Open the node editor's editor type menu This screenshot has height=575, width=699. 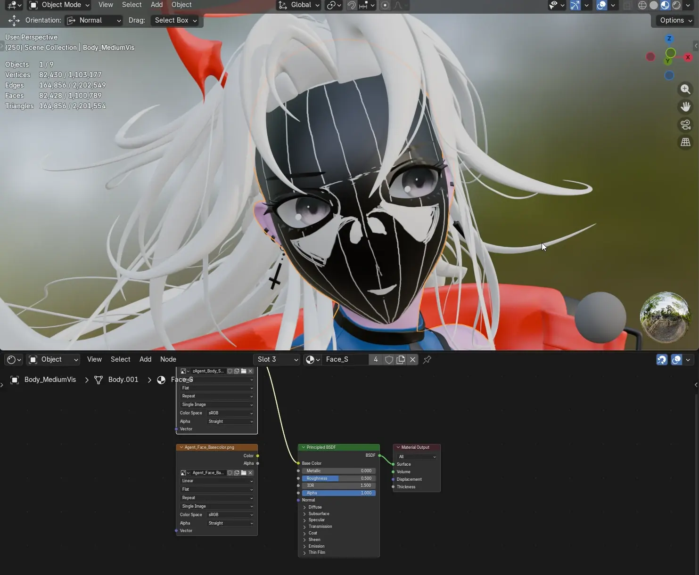coord(13,359)
